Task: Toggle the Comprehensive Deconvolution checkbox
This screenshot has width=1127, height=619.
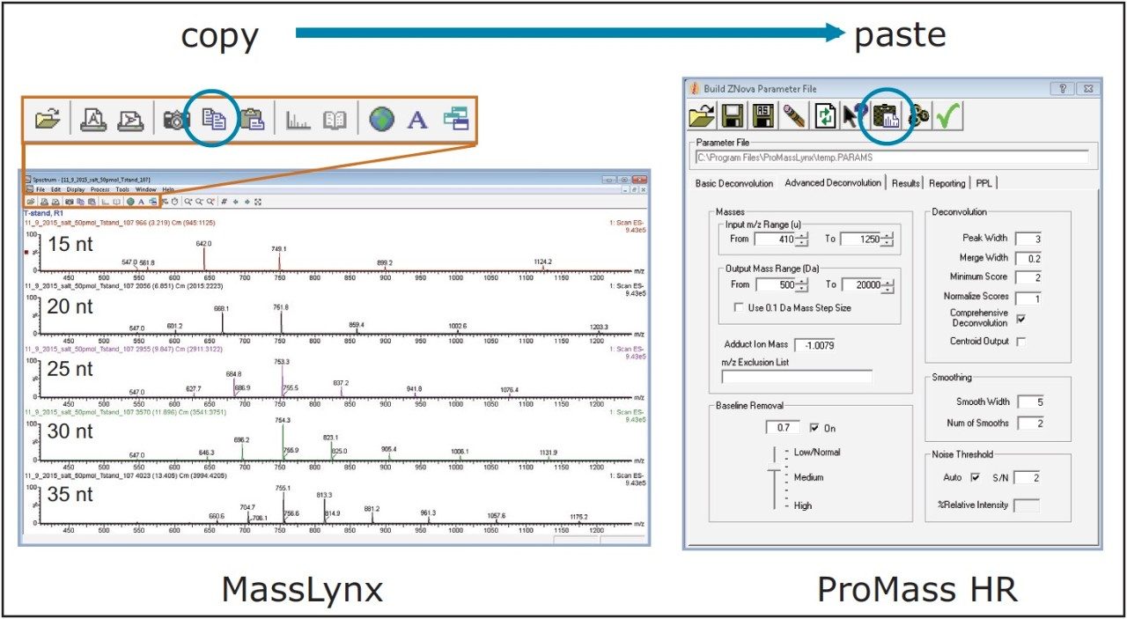Action: point(1020,318)
